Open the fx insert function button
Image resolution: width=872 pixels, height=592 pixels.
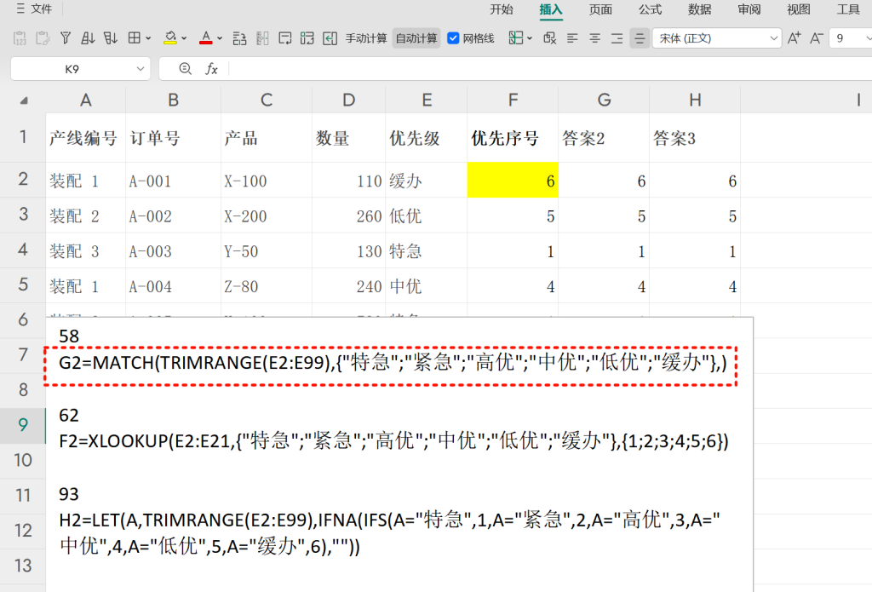click(211, 69)
